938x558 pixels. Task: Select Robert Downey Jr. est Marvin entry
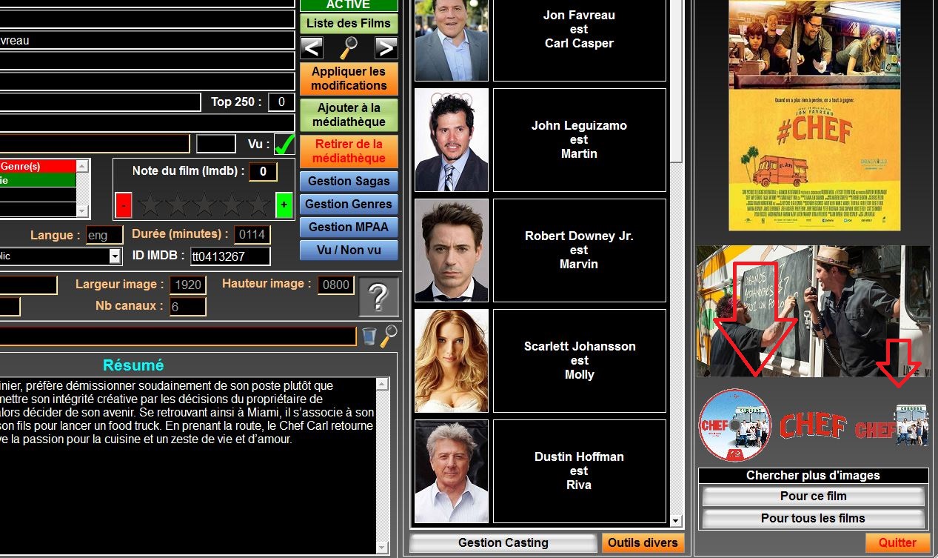click(x=580, y=250)
